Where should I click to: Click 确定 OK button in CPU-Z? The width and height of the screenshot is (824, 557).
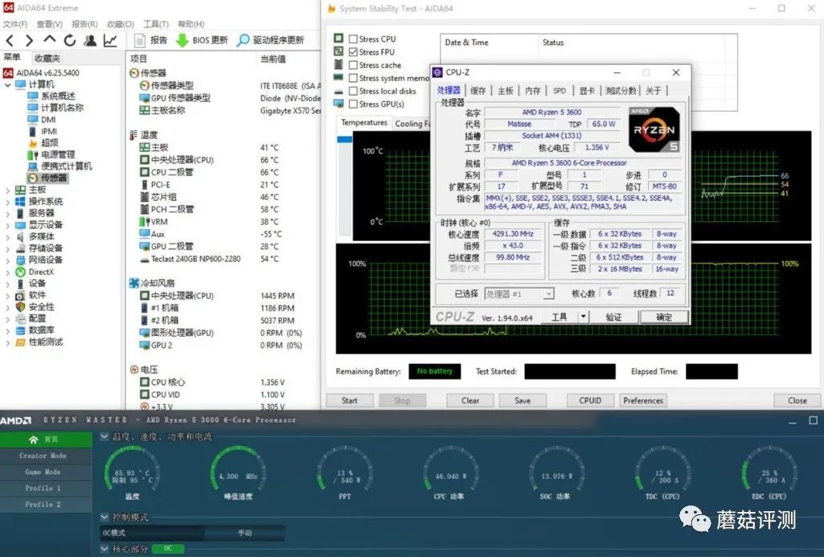pos(664,317)
